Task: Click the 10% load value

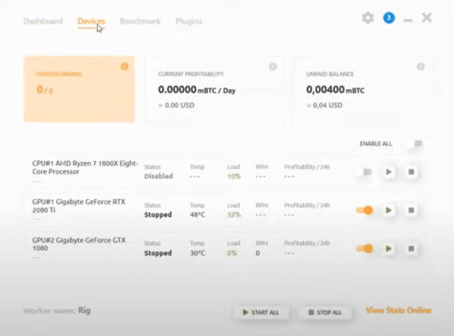Action: click(234, 176)
